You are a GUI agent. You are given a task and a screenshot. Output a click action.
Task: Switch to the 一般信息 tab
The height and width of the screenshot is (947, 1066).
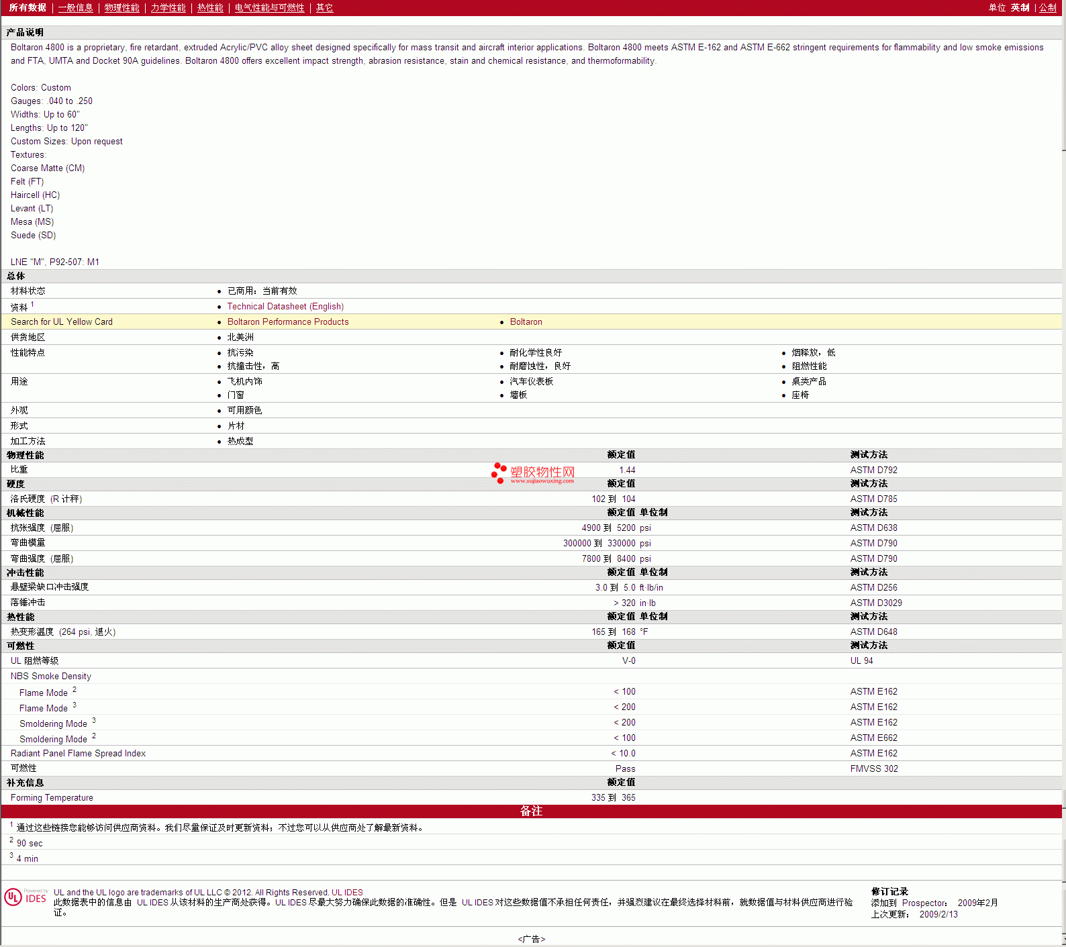[75, 8]
